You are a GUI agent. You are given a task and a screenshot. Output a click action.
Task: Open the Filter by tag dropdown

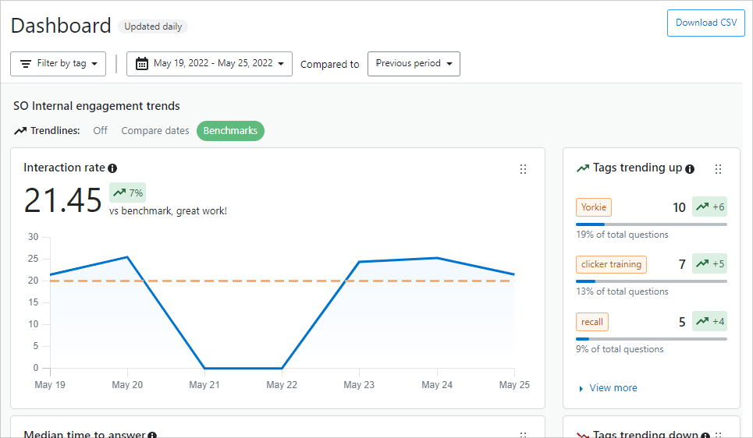[x=59, y=64]
